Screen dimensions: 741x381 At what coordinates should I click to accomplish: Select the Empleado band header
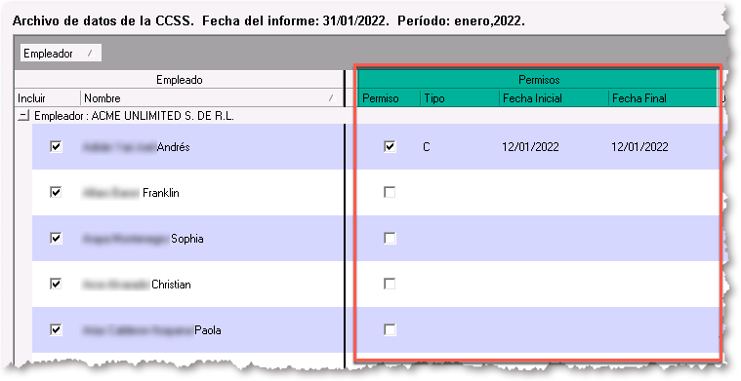click(179, 80)
